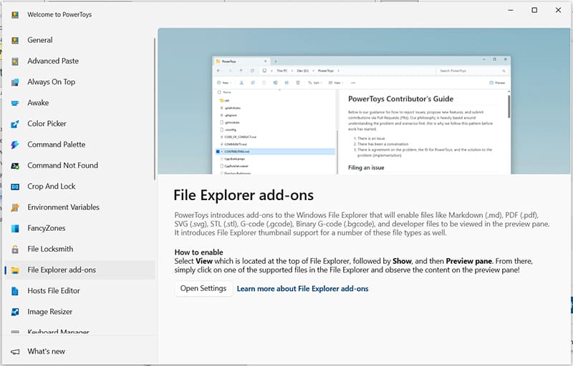Open the General page
573x366 pixels.
coord(40,40)
